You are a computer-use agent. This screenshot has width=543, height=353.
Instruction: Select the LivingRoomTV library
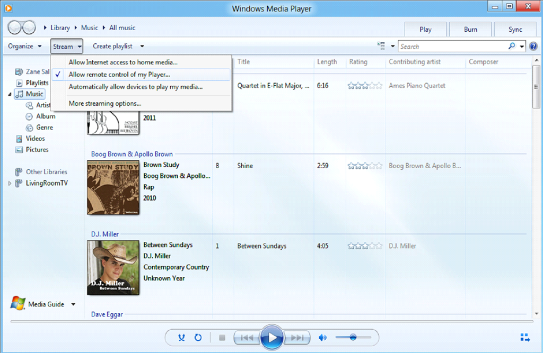tap(47, 183)
